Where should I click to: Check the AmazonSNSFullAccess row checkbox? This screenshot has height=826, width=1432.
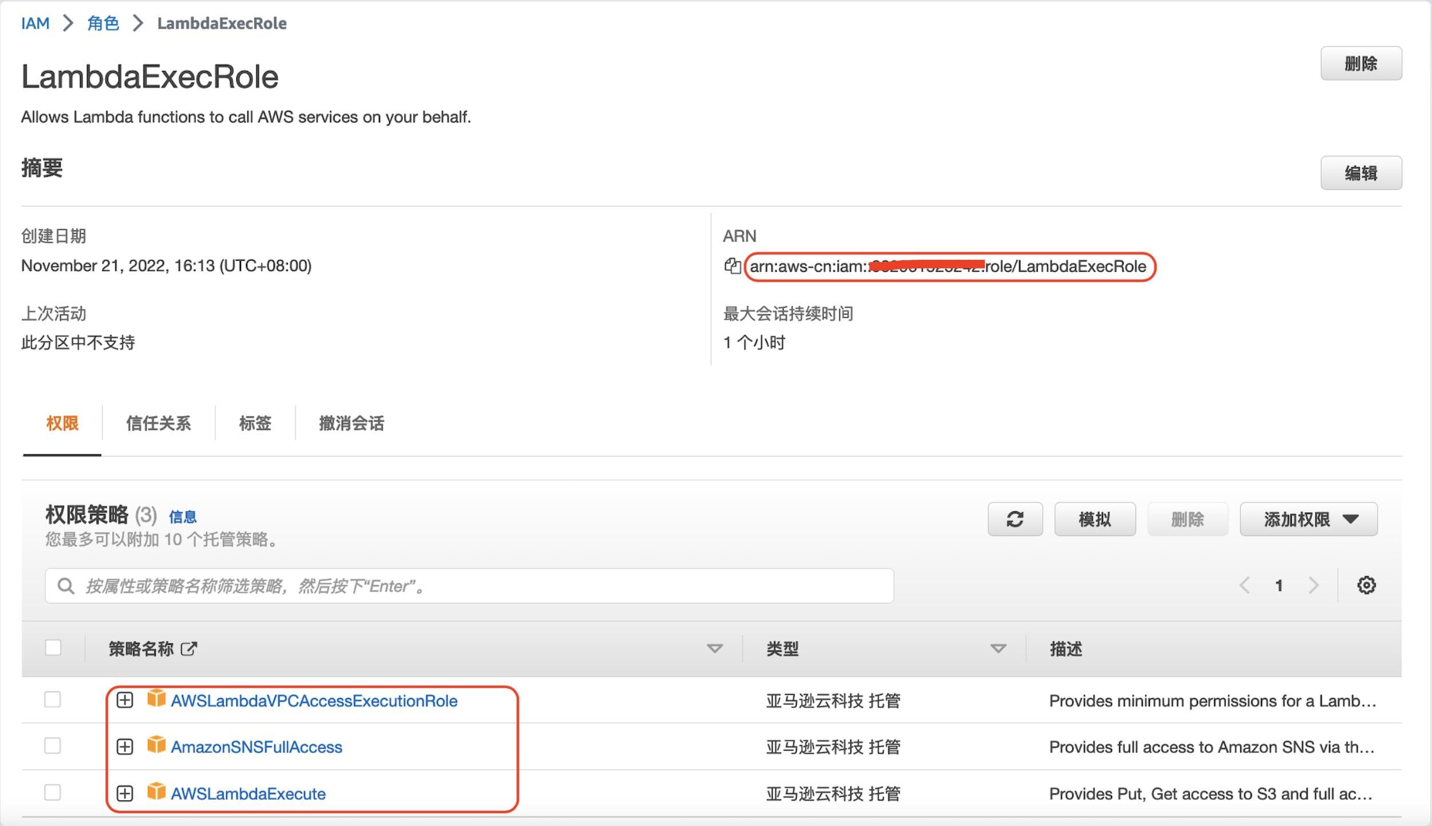(x=53, y=746)
